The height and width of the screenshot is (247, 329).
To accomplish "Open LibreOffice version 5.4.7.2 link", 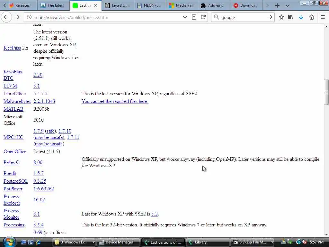I will [40, 94].
